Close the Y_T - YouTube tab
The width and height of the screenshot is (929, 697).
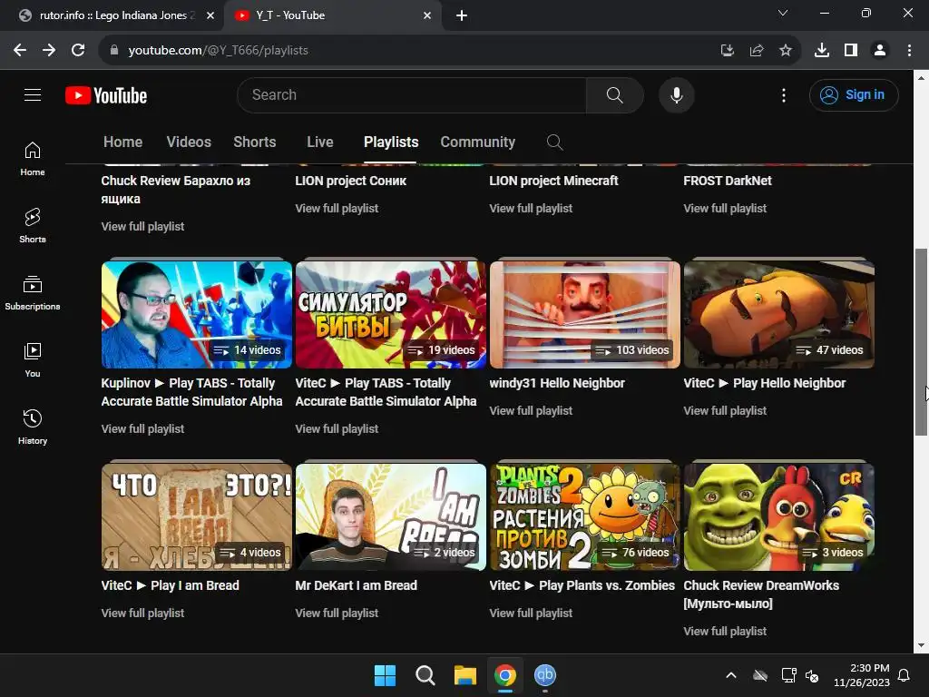click(427, 15)
